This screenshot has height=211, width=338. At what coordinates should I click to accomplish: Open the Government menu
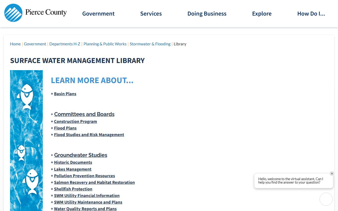coord(98,14)
